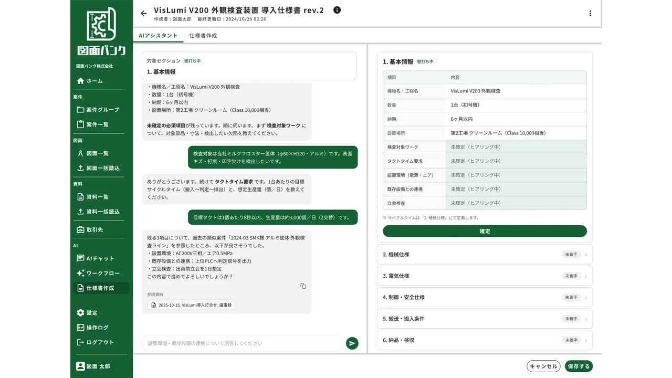The image size is (672, 378).
Task: Select the タクトタイム要求 未確定 cell
Action: [516, 161]
